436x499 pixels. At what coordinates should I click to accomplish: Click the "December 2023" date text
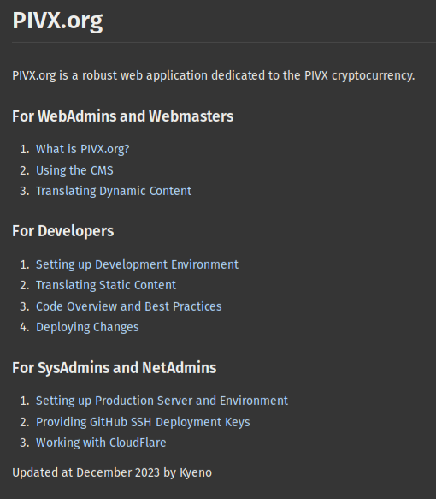118,473
